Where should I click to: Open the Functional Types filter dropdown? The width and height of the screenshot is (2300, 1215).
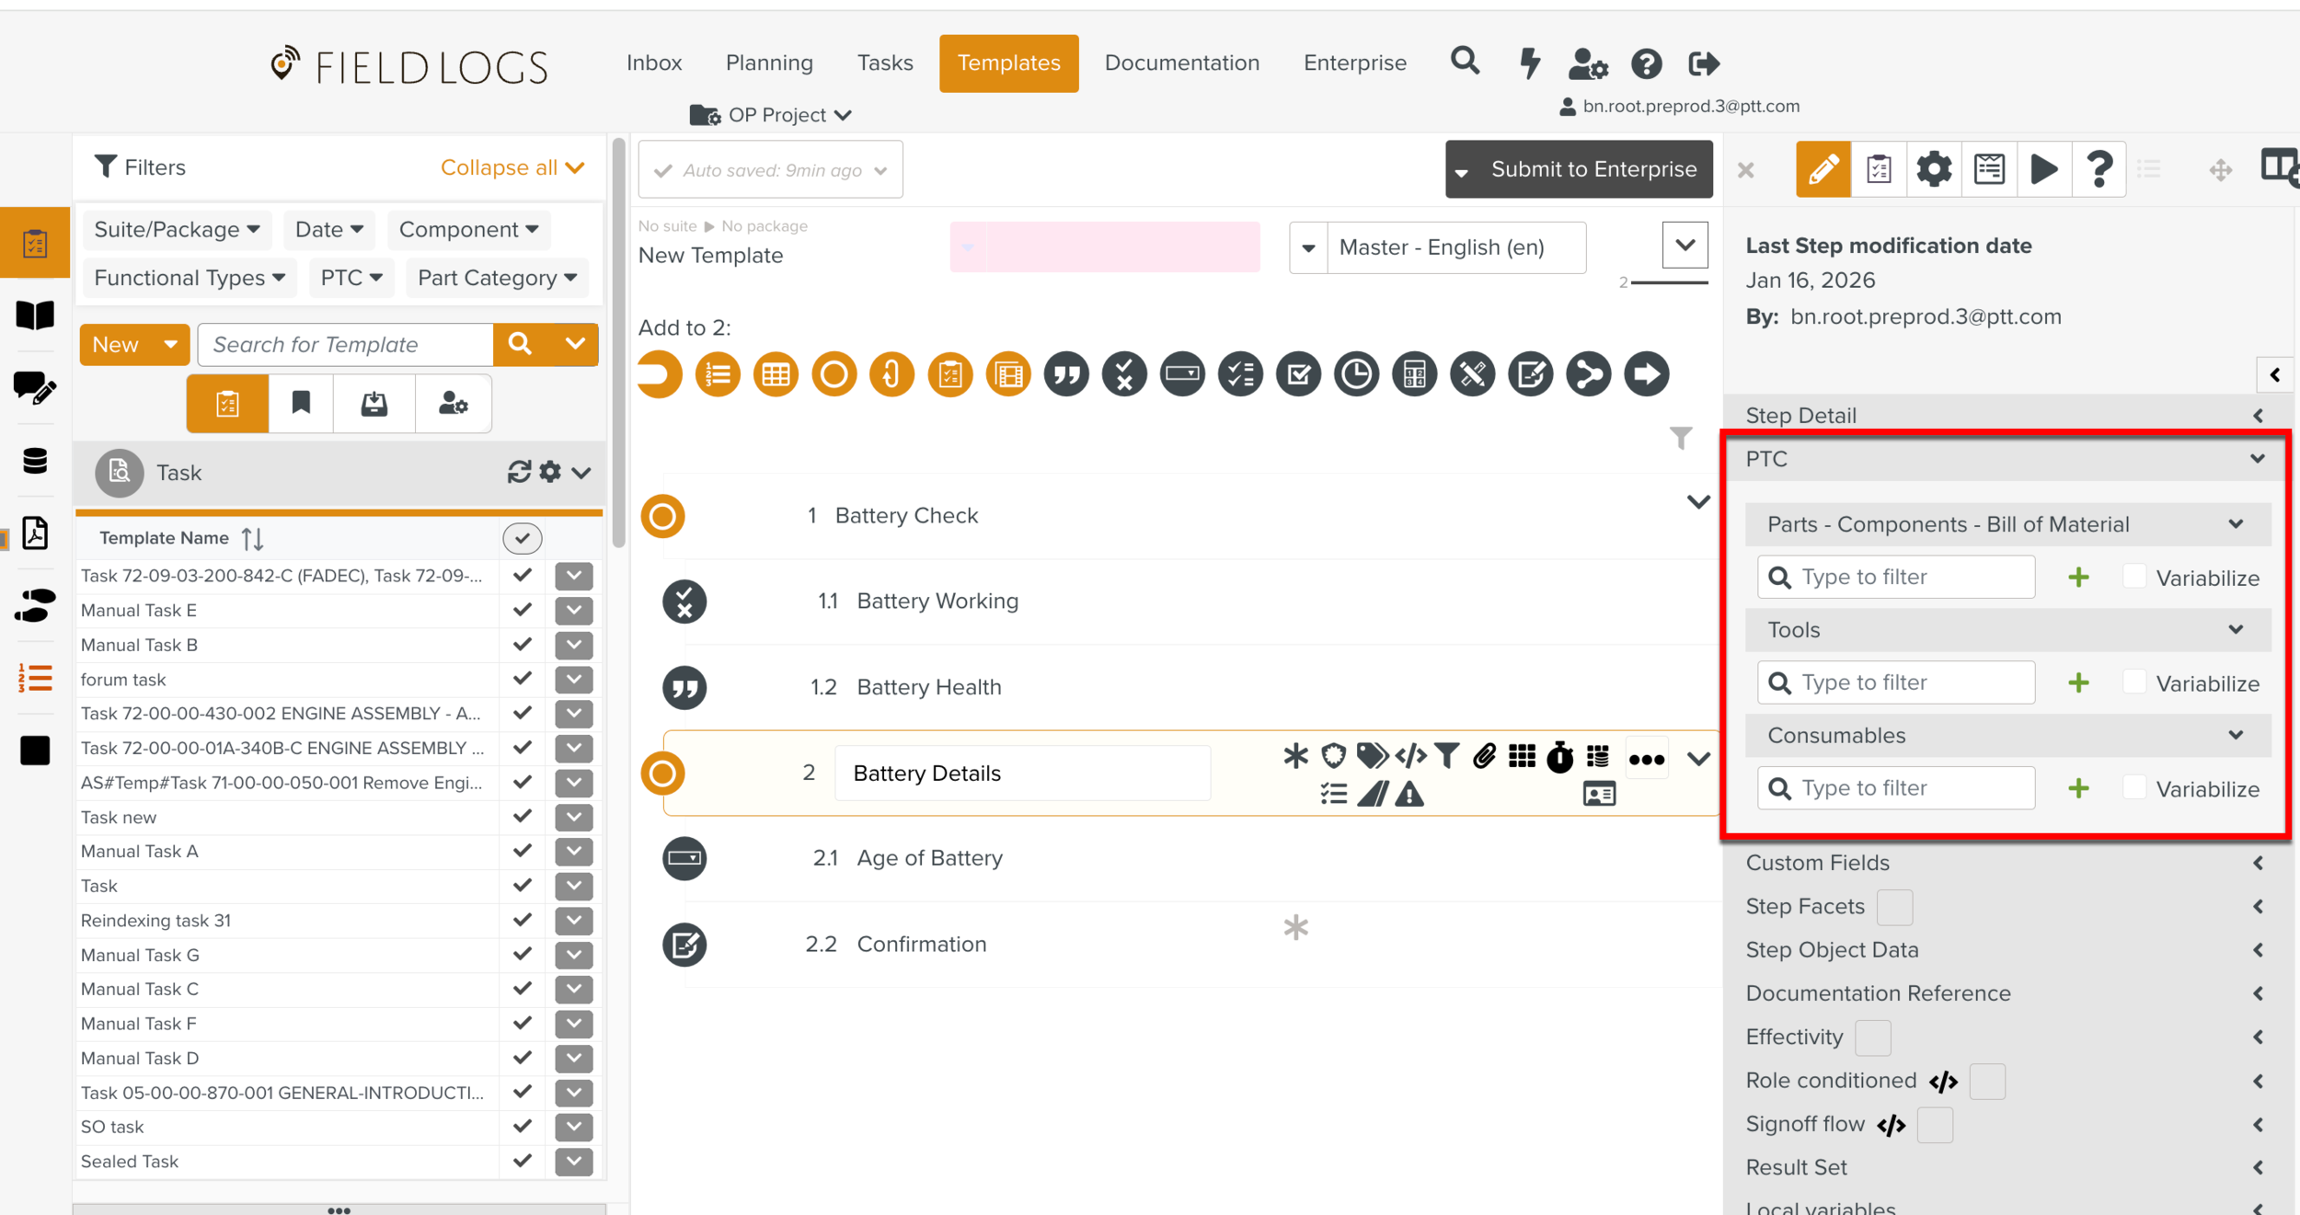[189, 278]
